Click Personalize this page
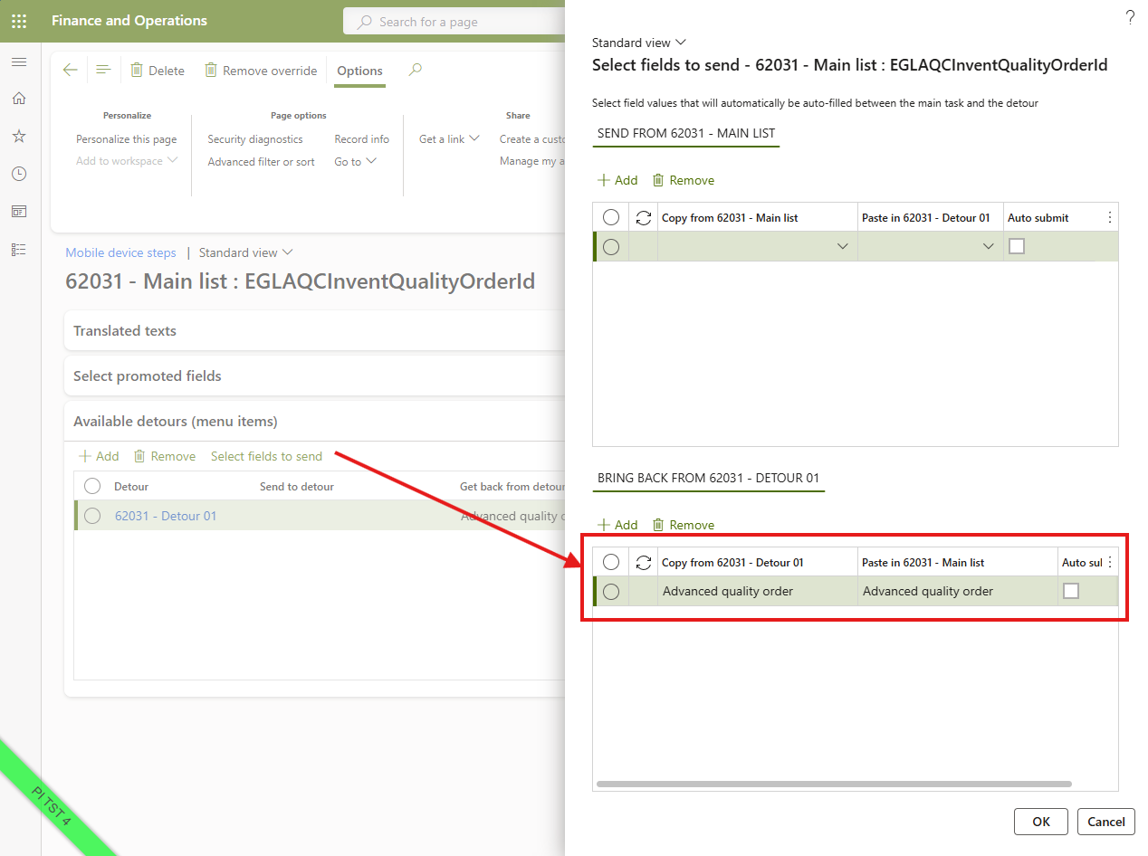This screenshot has height=856, width=1148. [x=127, y=139]
